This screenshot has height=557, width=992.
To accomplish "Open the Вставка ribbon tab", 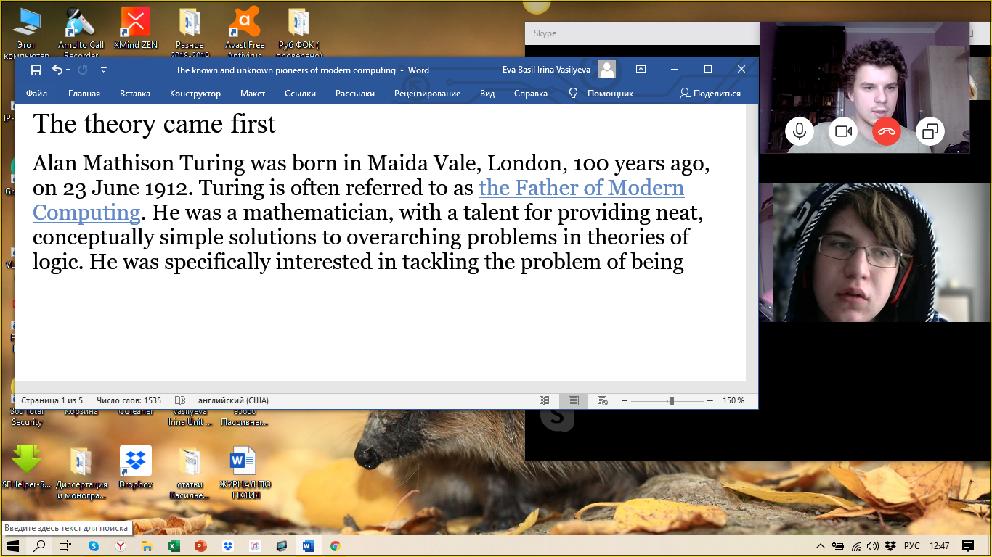I will [135, 94].
